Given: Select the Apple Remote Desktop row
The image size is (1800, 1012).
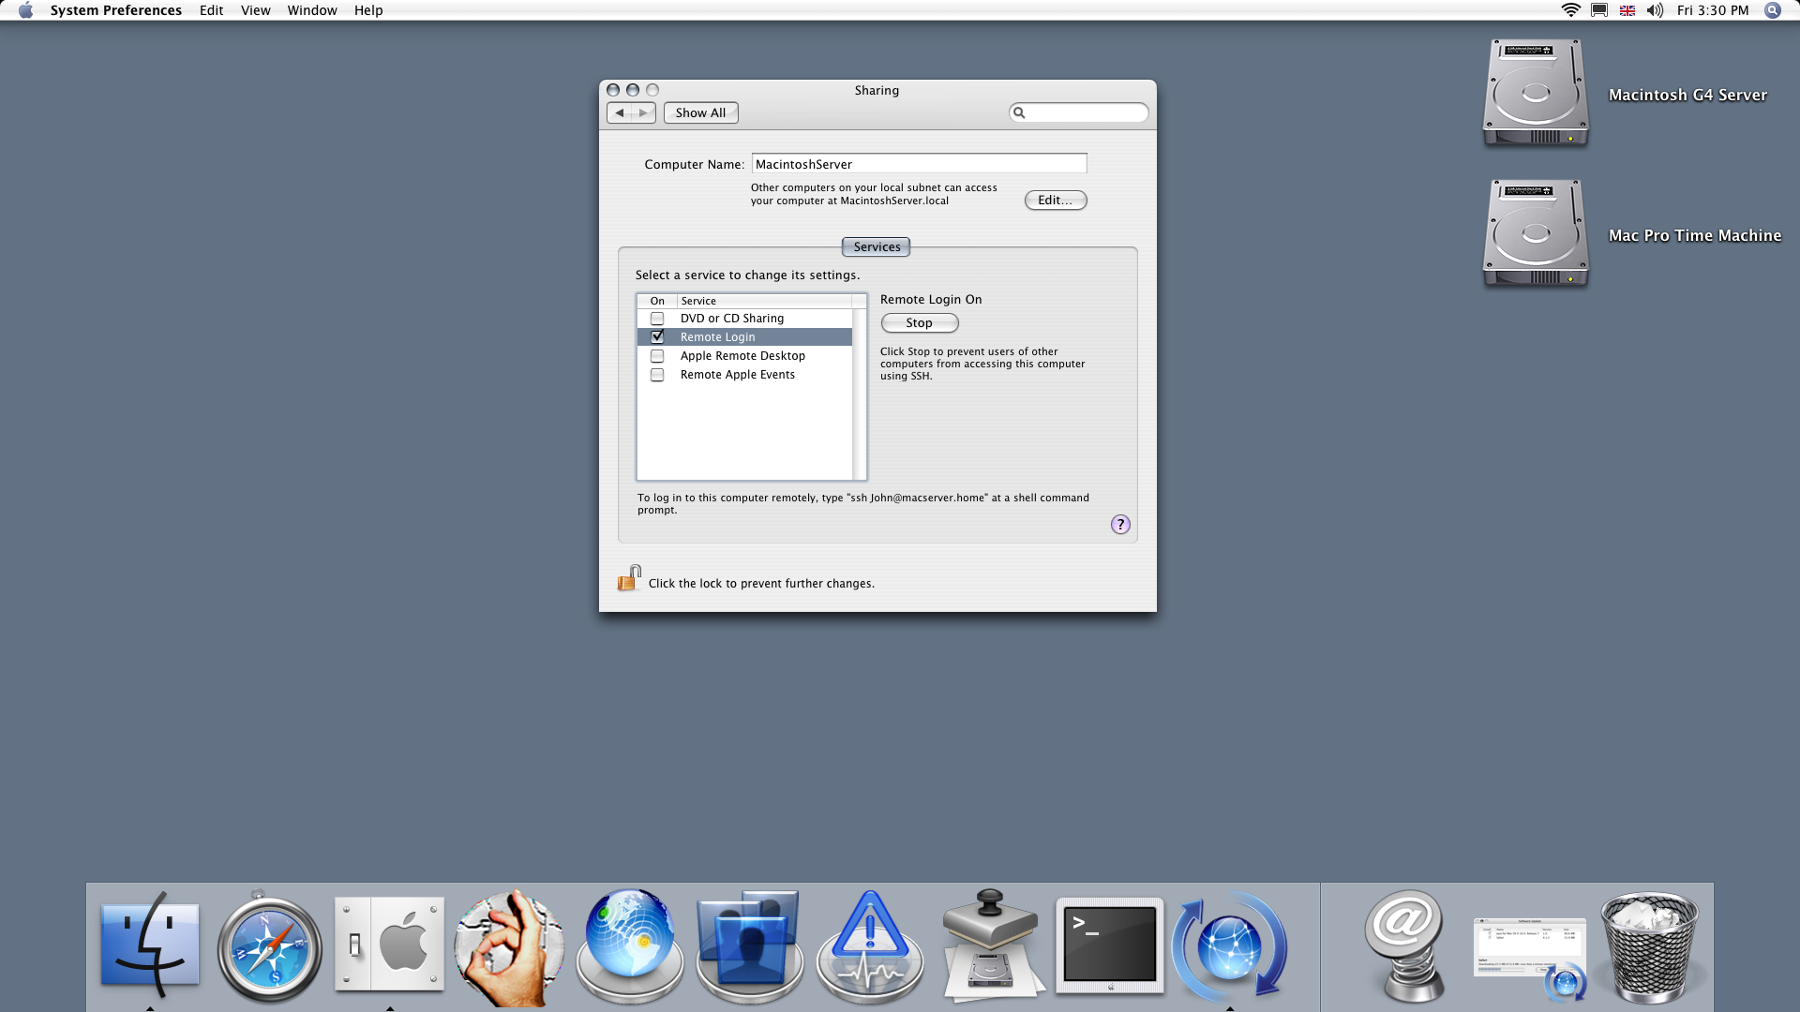Looking at the screenshot, I should tap(744, 356).
